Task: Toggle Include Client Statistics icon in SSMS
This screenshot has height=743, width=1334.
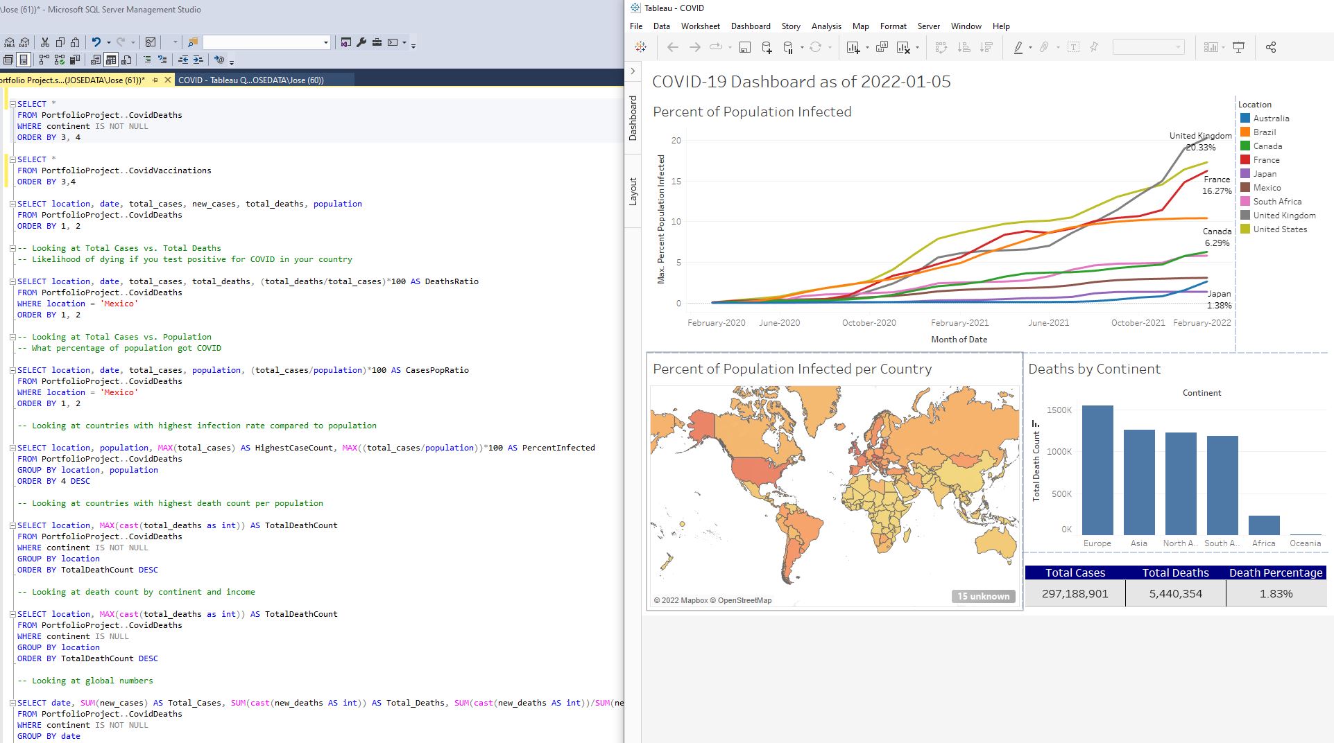Action: [74, 60]
